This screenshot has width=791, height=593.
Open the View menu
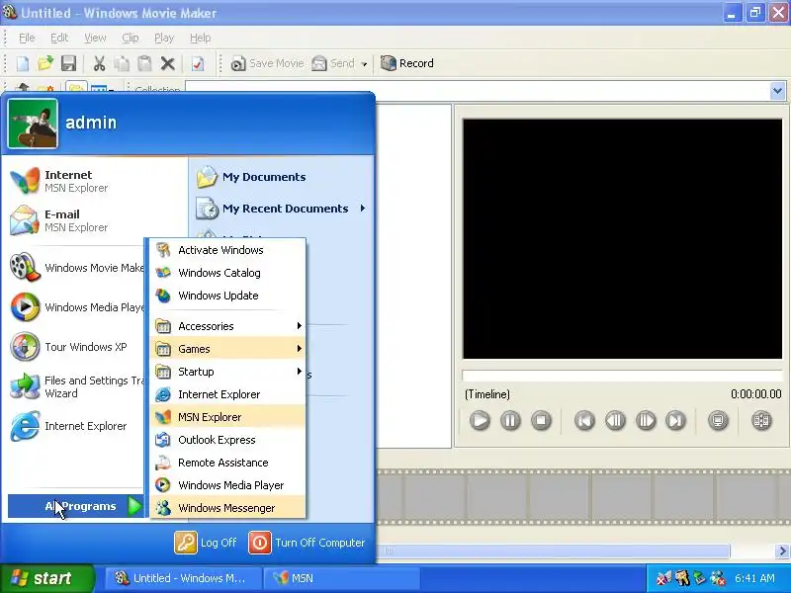pos(95,38)
